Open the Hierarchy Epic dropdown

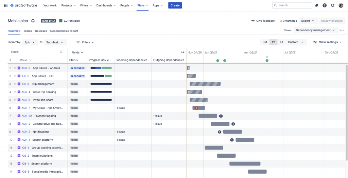coord(30,42)
